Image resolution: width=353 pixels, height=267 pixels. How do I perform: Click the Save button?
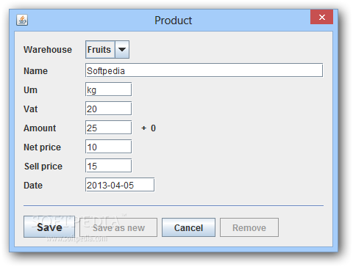pyautogui.click(x=49, y=227)
